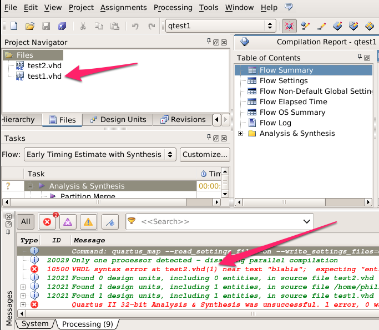Pin the Table of Contents panel
The width and height of the screenshot is (379, 330).
click(x=360, y=57)
